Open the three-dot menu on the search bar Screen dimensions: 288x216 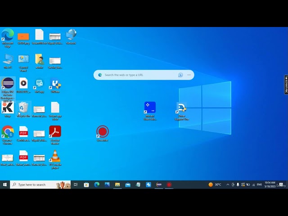[189, 75]
